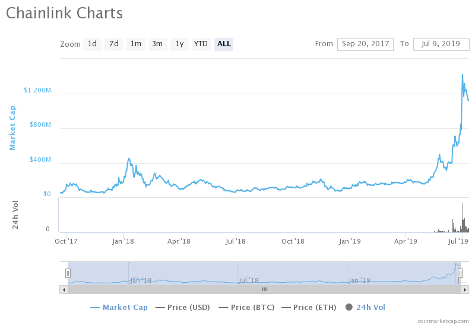475x326 pixels.
Task: Toggle Price (BTC) series legend
Action: (x=246, y=308)
